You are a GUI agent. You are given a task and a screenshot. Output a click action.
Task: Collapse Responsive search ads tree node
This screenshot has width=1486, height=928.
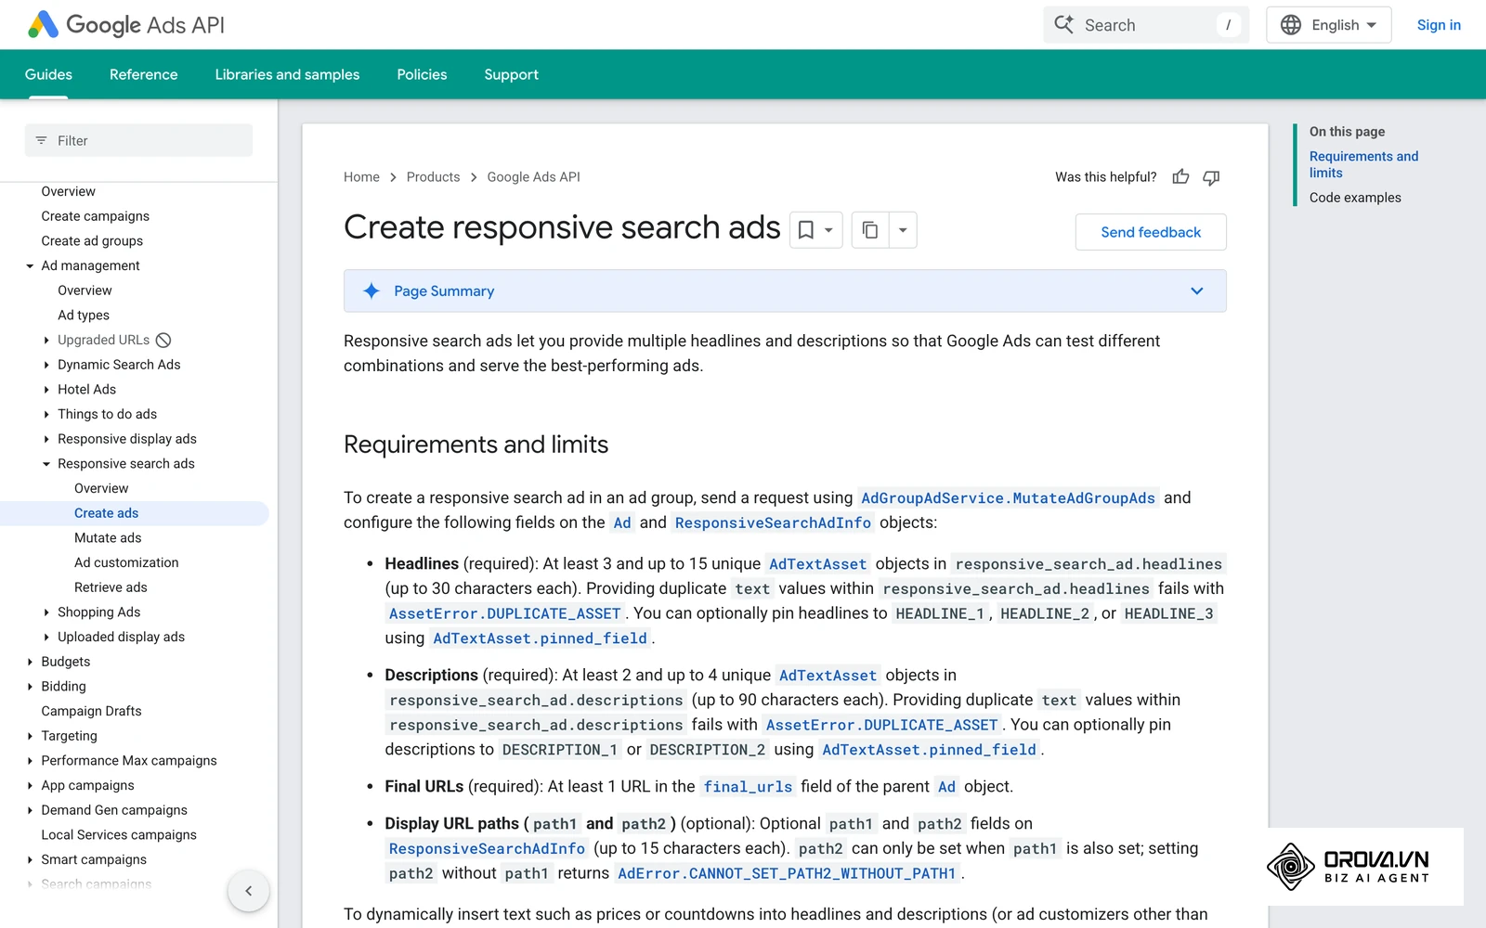[x=46, y=464]
